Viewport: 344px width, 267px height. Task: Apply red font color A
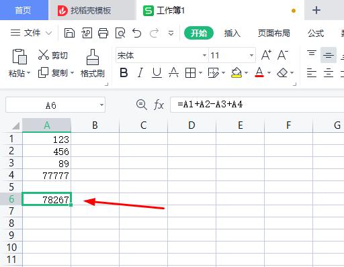(259, 72)
